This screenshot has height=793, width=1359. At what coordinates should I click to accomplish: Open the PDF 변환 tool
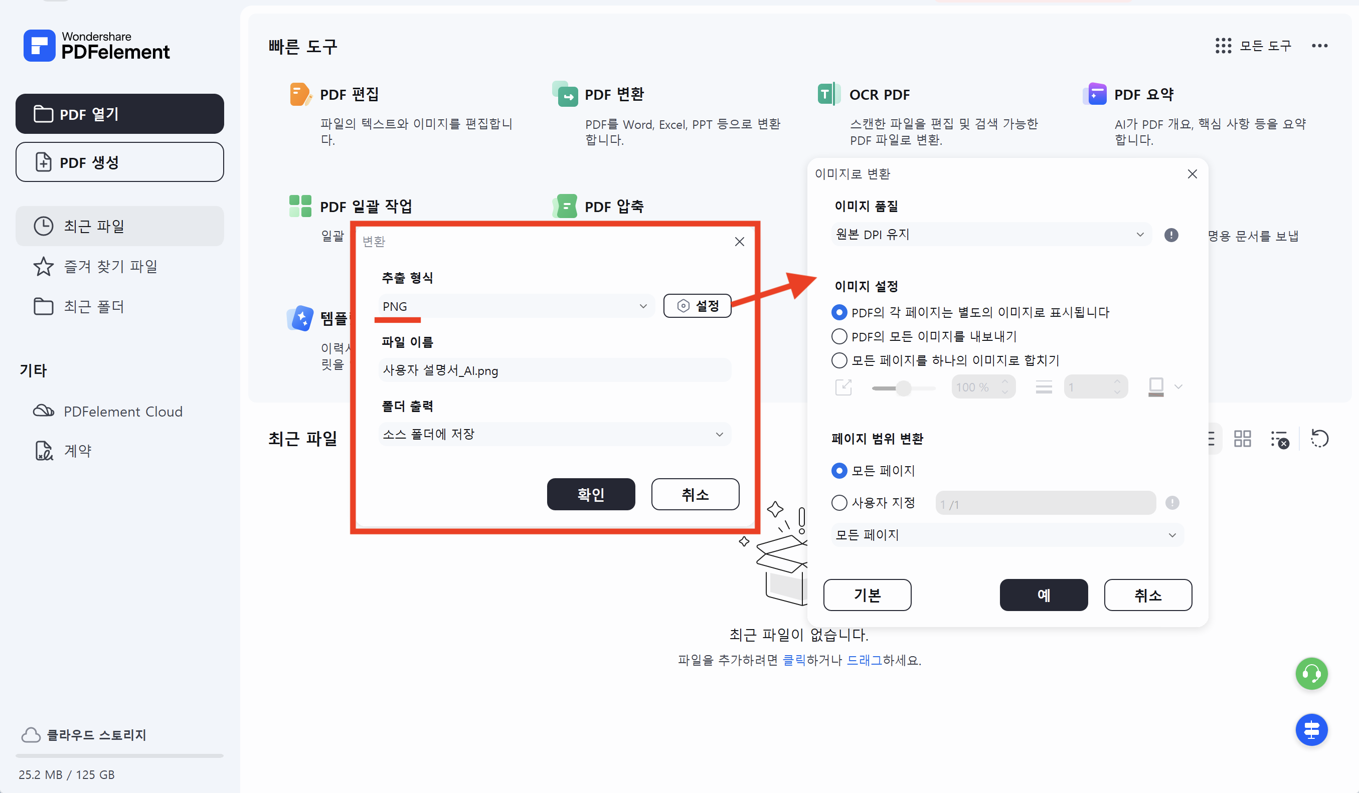[x=614, y=94]
